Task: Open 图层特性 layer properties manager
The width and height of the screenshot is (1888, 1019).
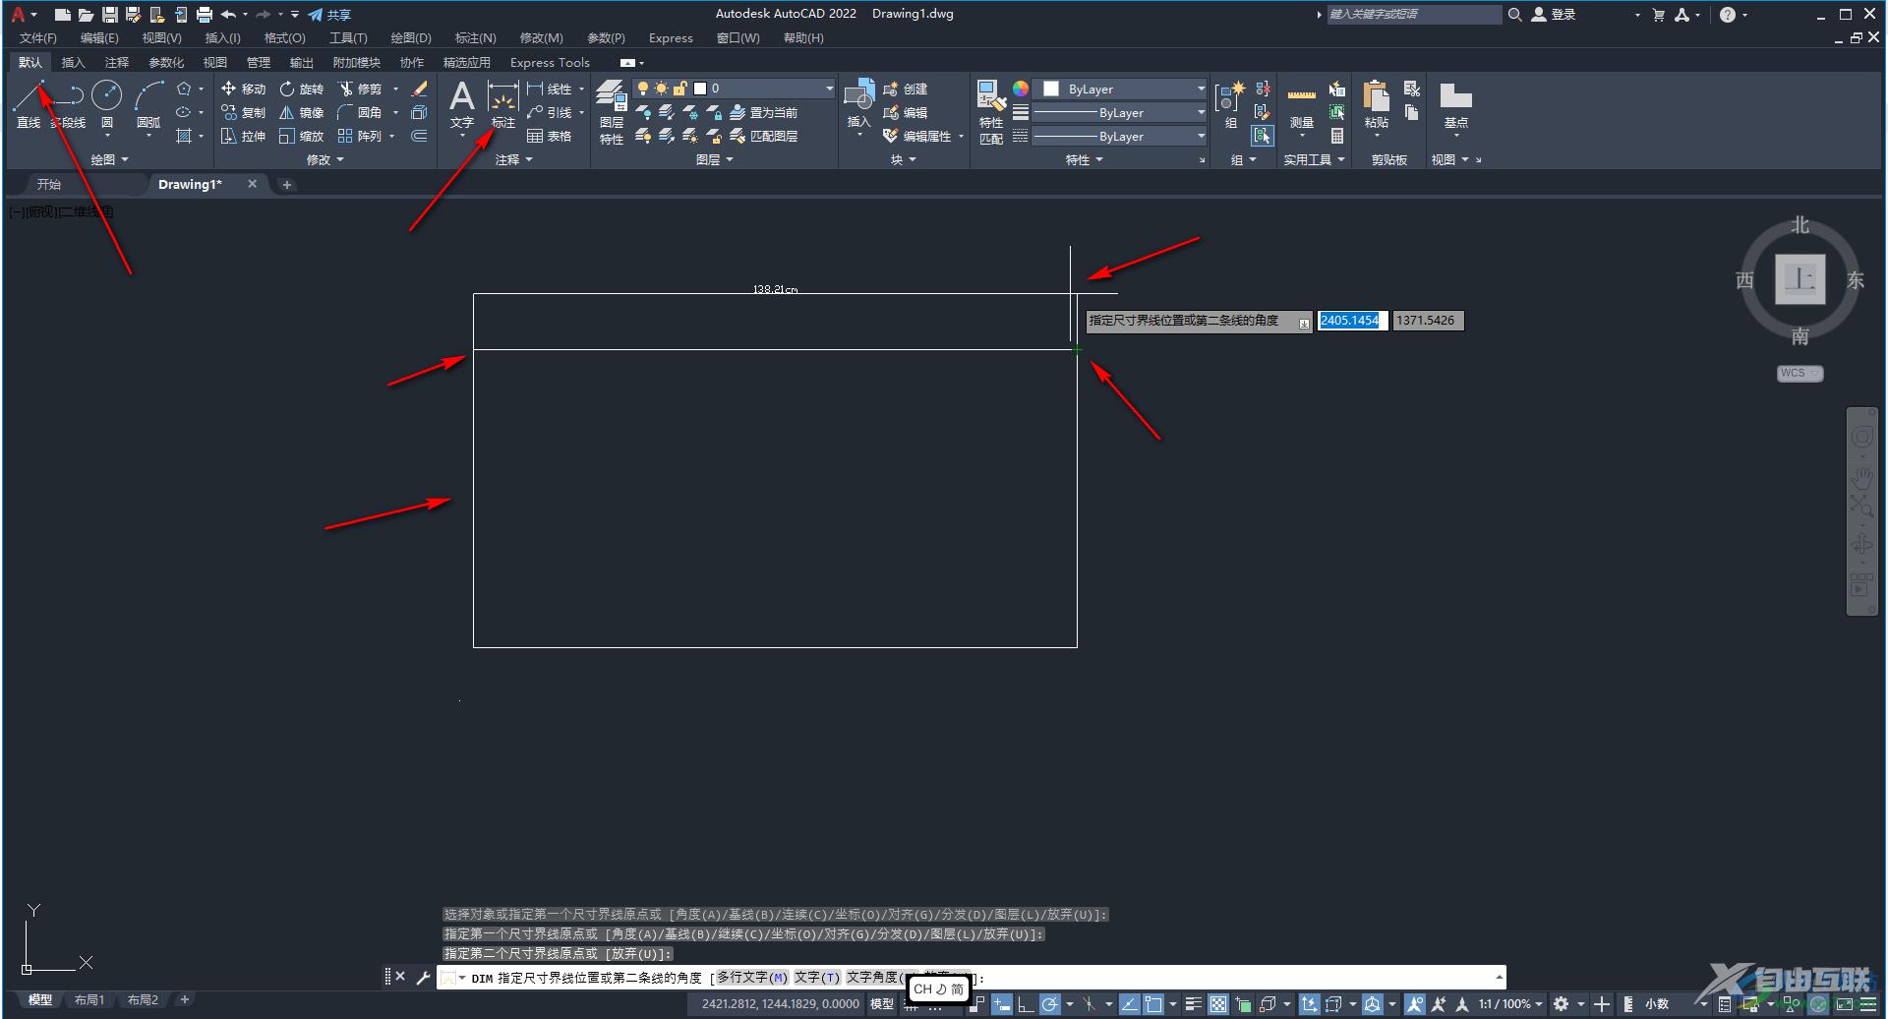Action: (612, 112)
